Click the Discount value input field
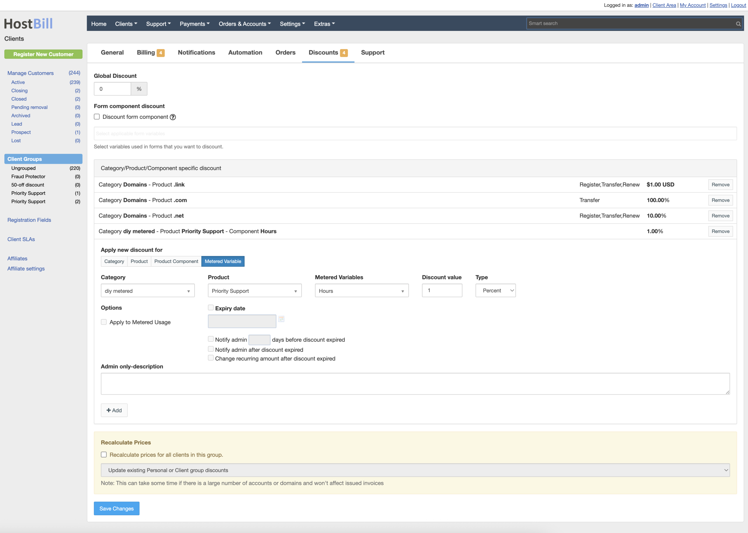This screenshot has height=533, width=748. click(x=442, y=291)
